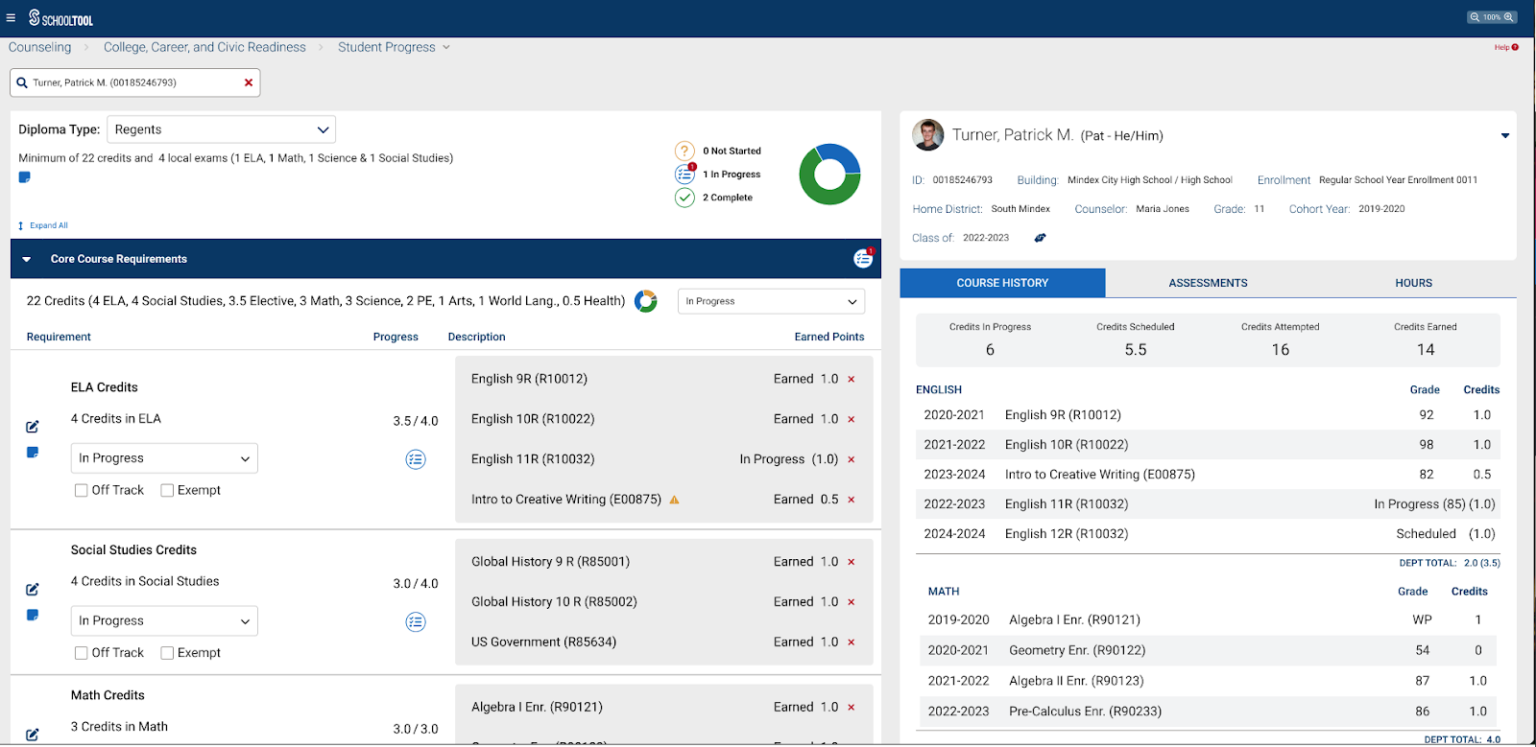Viewport: 1536px width, 747px height.
Task: Switch to the Hours tab
Action: 1413,283
